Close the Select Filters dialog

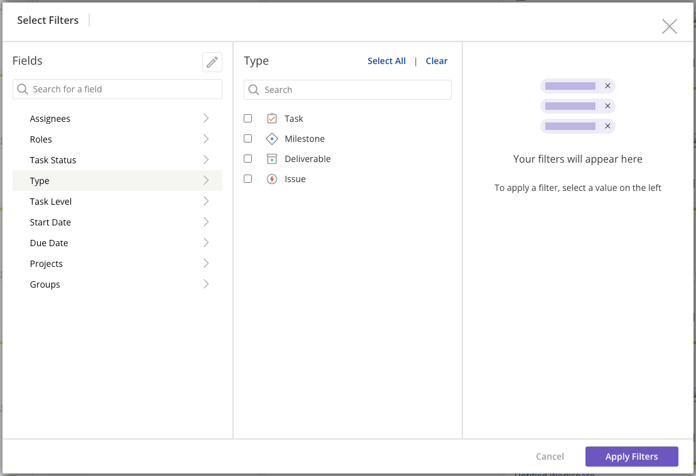670,26
